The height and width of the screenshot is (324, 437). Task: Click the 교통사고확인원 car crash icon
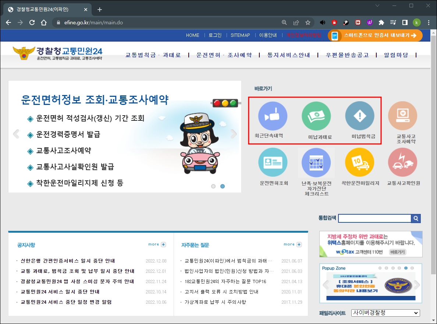(x=403, y=162)
